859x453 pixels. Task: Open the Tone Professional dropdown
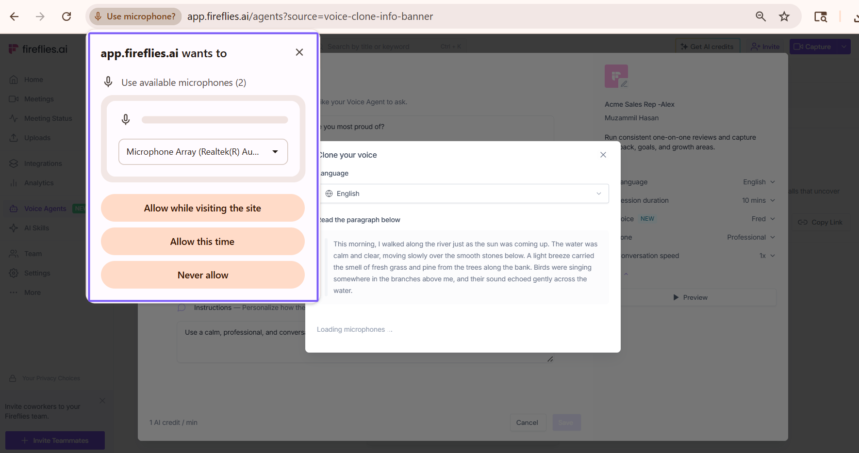click(x=751, y=237)
